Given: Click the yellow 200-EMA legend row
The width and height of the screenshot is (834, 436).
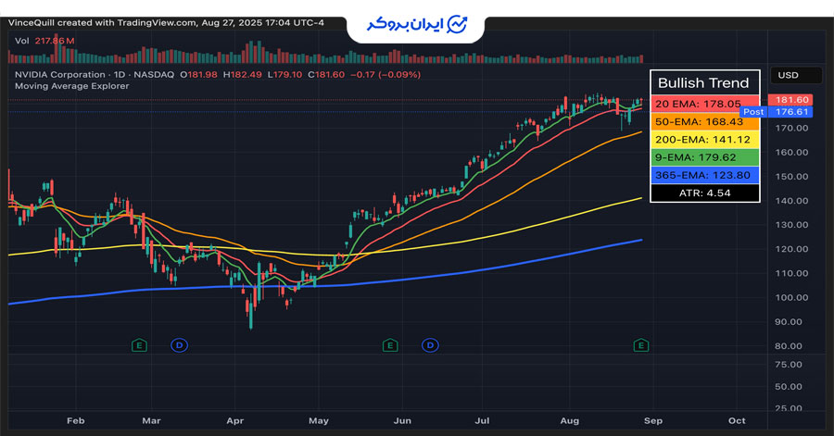Looking at the screenshot, I should (704, 140).
